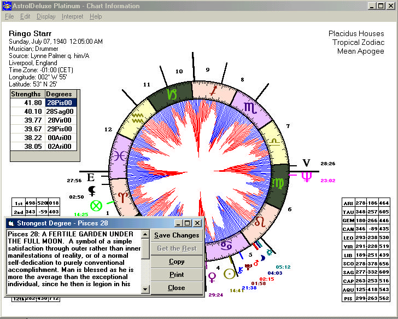Click the Leo sign glyph on the wheel
This screenshot has width=398, height=319.
click(260, 222)
